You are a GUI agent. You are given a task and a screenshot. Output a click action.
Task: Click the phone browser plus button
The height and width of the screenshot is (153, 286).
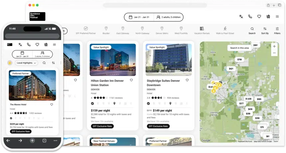(x=32, y=140)
